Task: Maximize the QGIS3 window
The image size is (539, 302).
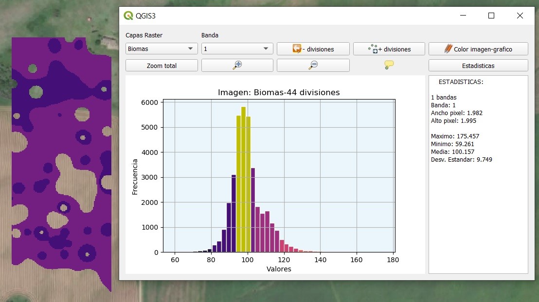Action: [x=491, y=16]
